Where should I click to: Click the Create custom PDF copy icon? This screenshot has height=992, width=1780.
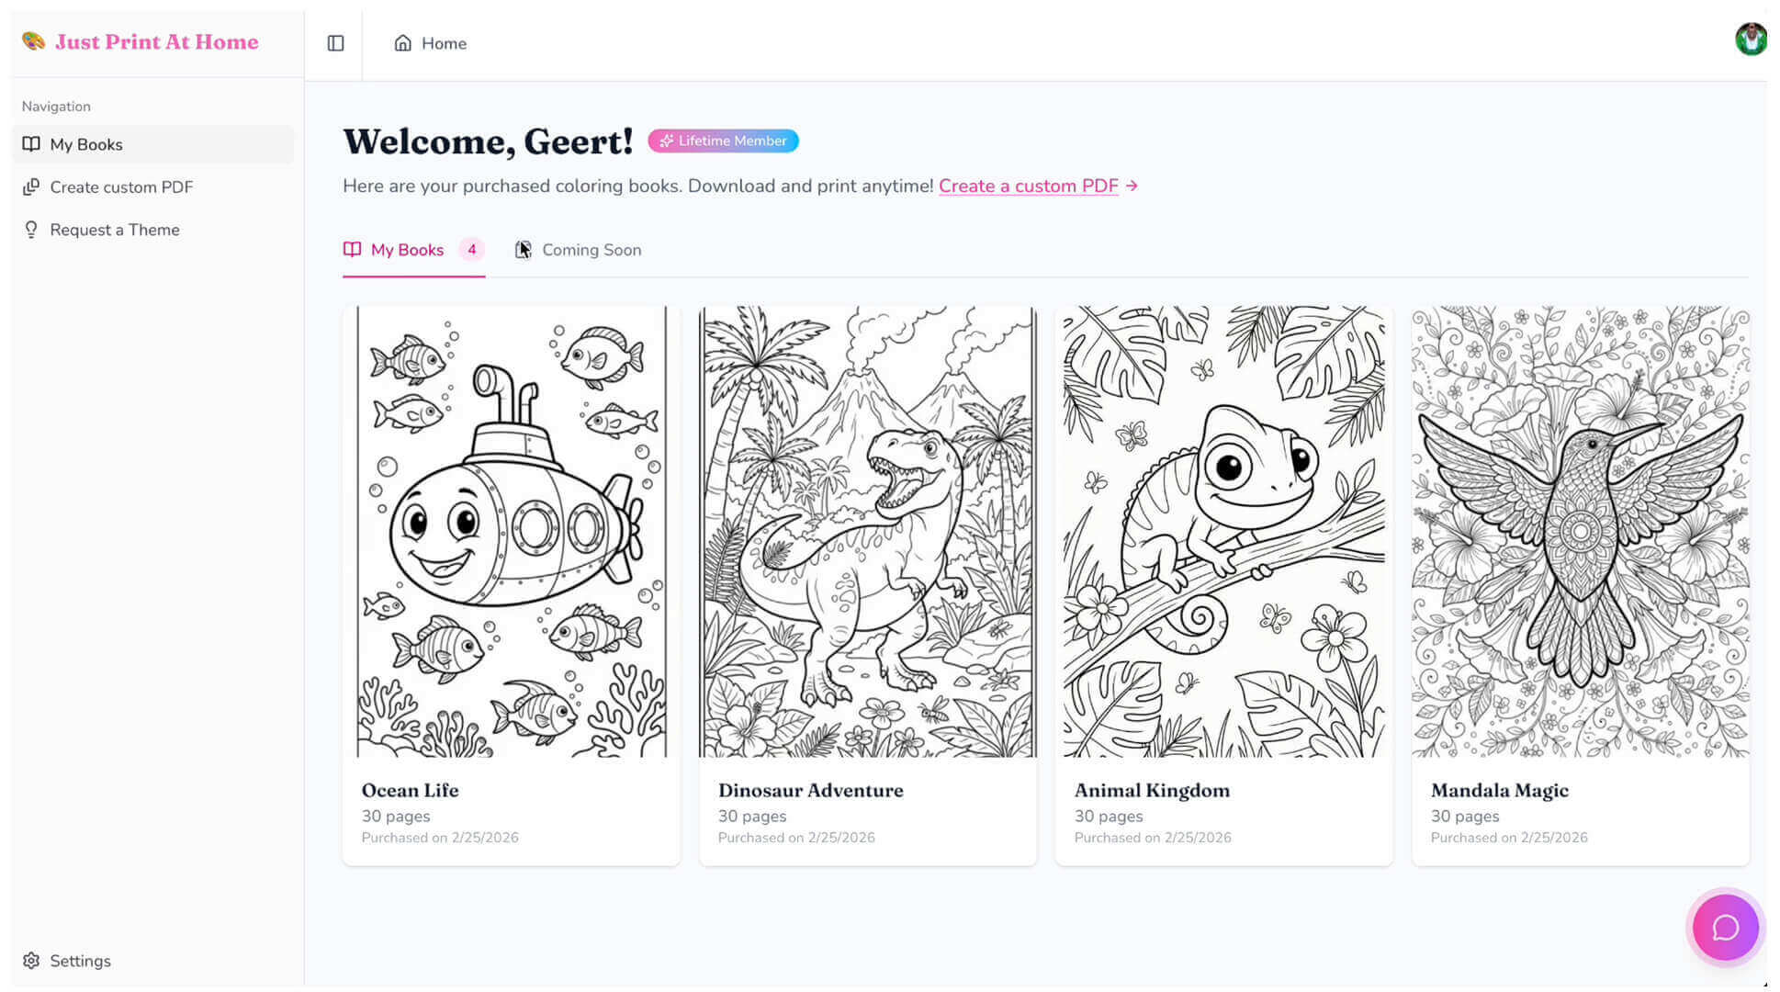(31, 187)
